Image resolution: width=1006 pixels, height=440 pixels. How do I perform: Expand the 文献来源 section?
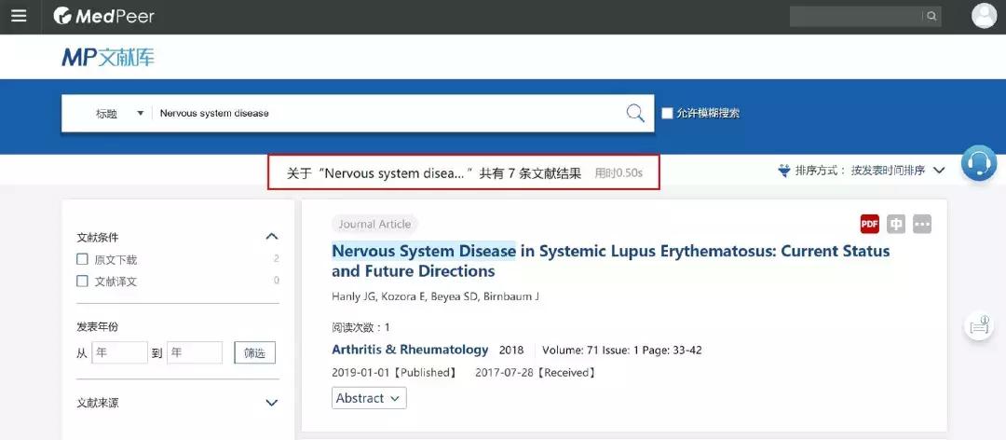(x=272, y=403)
